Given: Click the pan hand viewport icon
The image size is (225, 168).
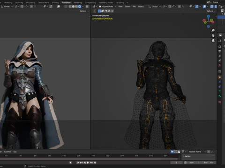Looking at the screenshot, I should tap(213, 35).
